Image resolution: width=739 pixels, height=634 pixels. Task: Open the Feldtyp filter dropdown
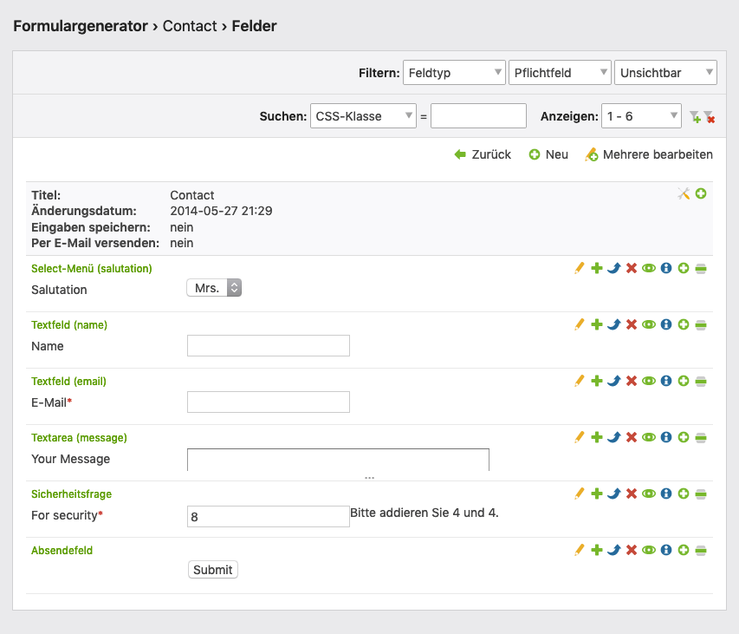coord(454,73)
